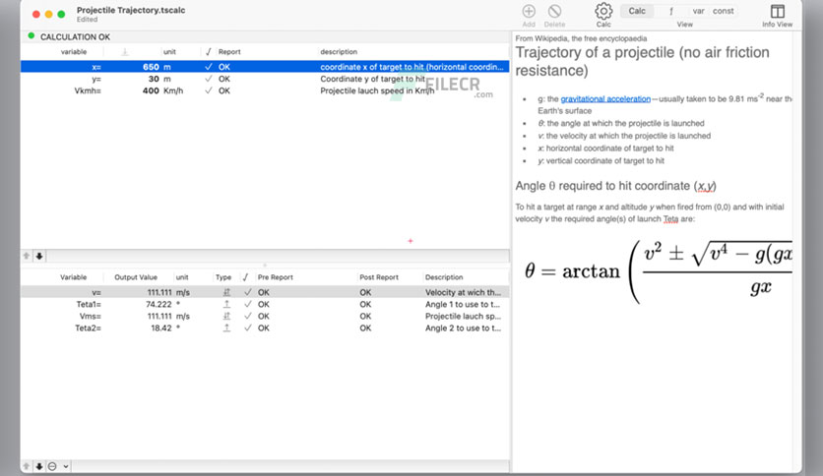Select 'Coordinate y of target to hit' description
823x476 pixels.
(x=373, y=79)
